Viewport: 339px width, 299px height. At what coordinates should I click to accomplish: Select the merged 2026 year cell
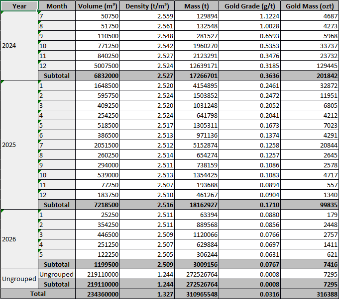click(x=19, y=239)
